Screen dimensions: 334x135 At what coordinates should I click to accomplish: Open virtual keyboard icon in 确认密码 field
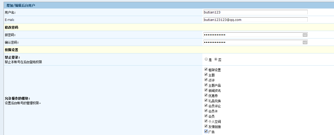(x=305, y=42)
